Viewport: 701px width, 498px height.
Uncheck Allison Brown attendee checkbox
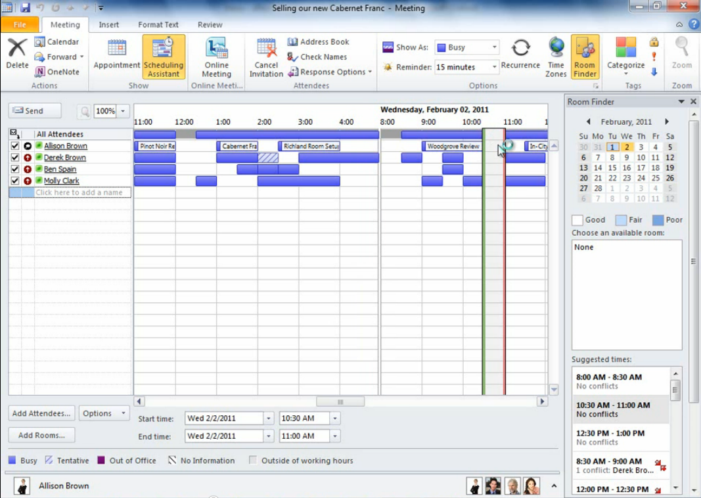tap(14, 146)
